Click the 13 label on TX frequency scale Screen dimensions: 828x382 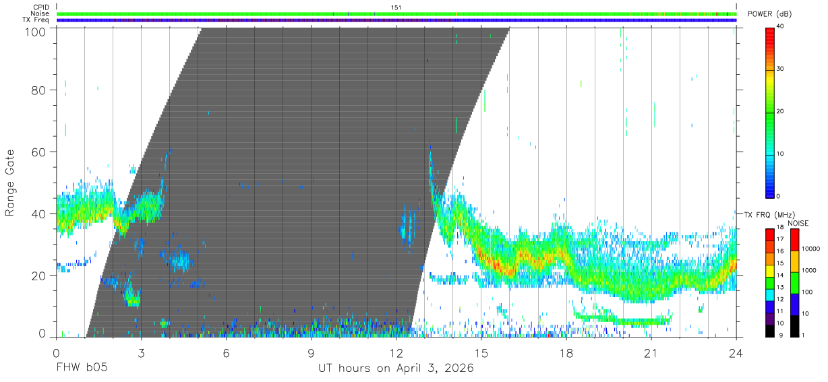tap(779, 288)
